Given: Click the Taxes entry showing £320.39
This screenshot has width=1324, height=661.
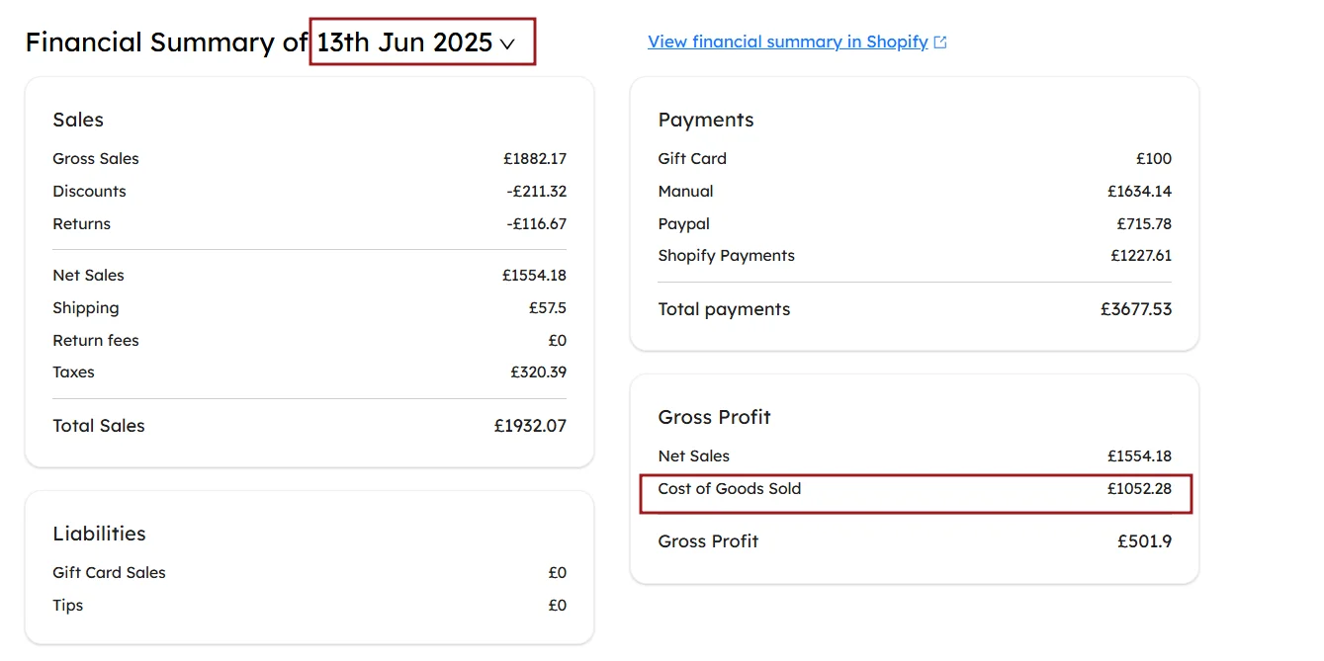Looking at the screenshot, I should (309, 372).
